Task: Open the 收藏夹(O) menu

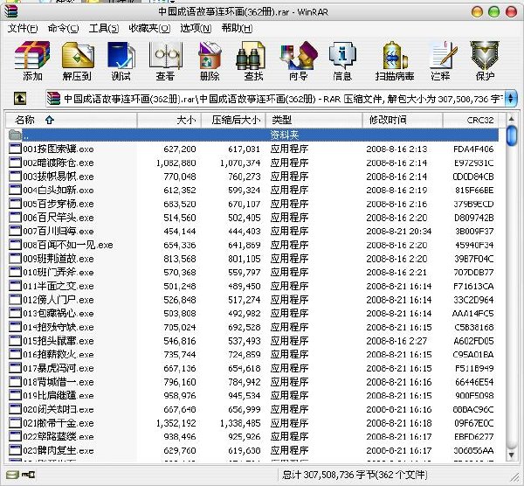Action: pos(149,29)
